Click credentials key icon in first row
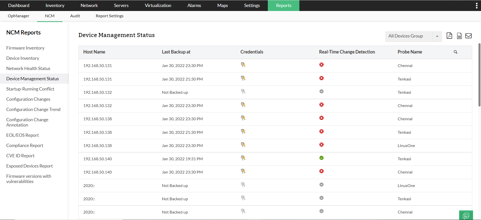This screenshot has height=220, width=481. pos(243,65)
